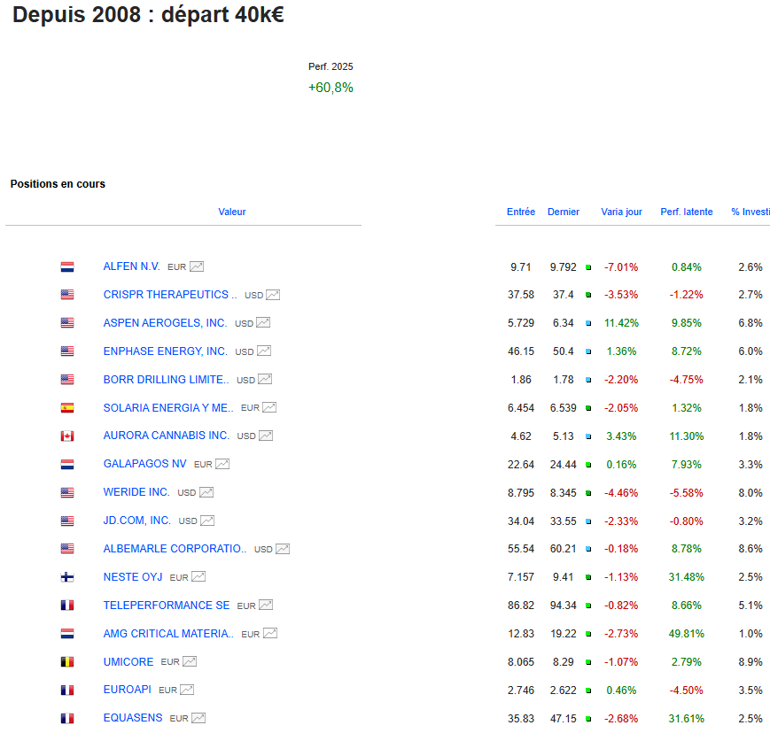Image resolution: width=770 pixels, height=733 pixels.
Task: Open JD.COM, INC. stock link
Action: (x=137, y=521)
